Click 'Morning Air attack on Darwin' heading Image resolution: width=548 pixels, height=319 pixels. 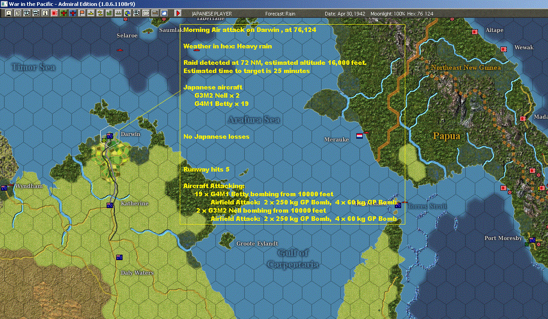(250, 30)
